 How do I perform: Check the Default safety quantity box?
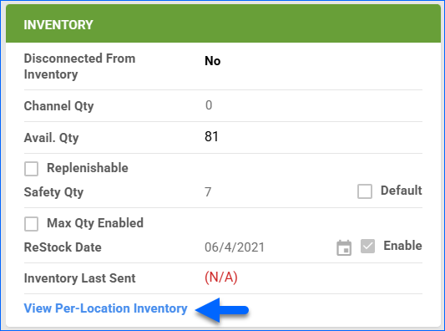tap(365, 191)
